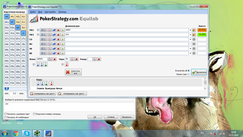
Task: Click the green arrow in MP2 row
Action: (62, 30)
